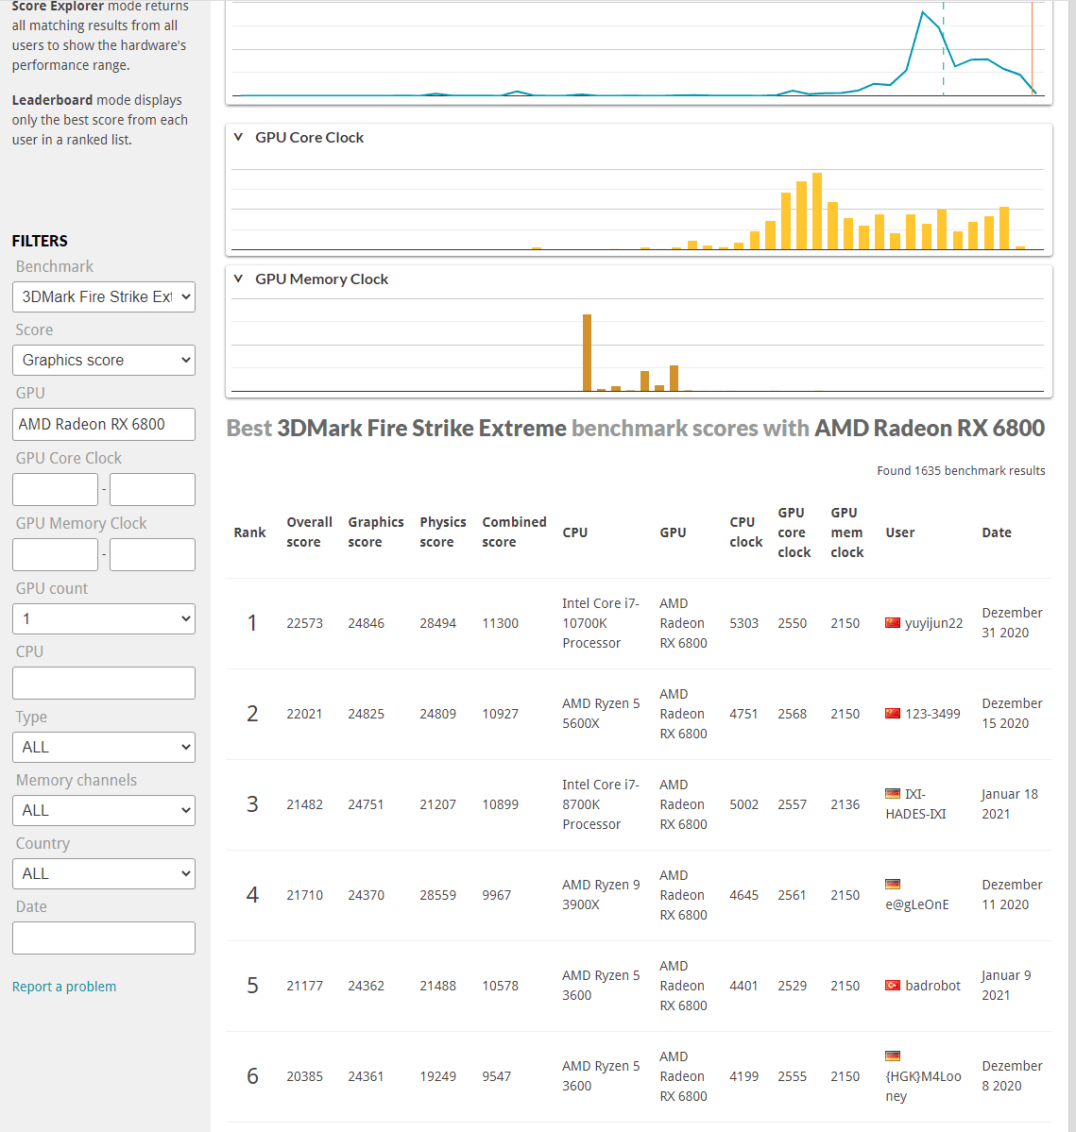Open user 123-3499's result

pos(933,714)
